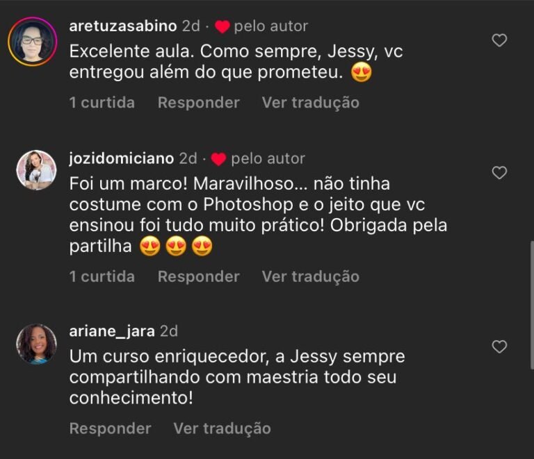Viewport: 534px width, 459px height.
Task: Like jozidomiciano's comment with the heart
Action: 499,173
